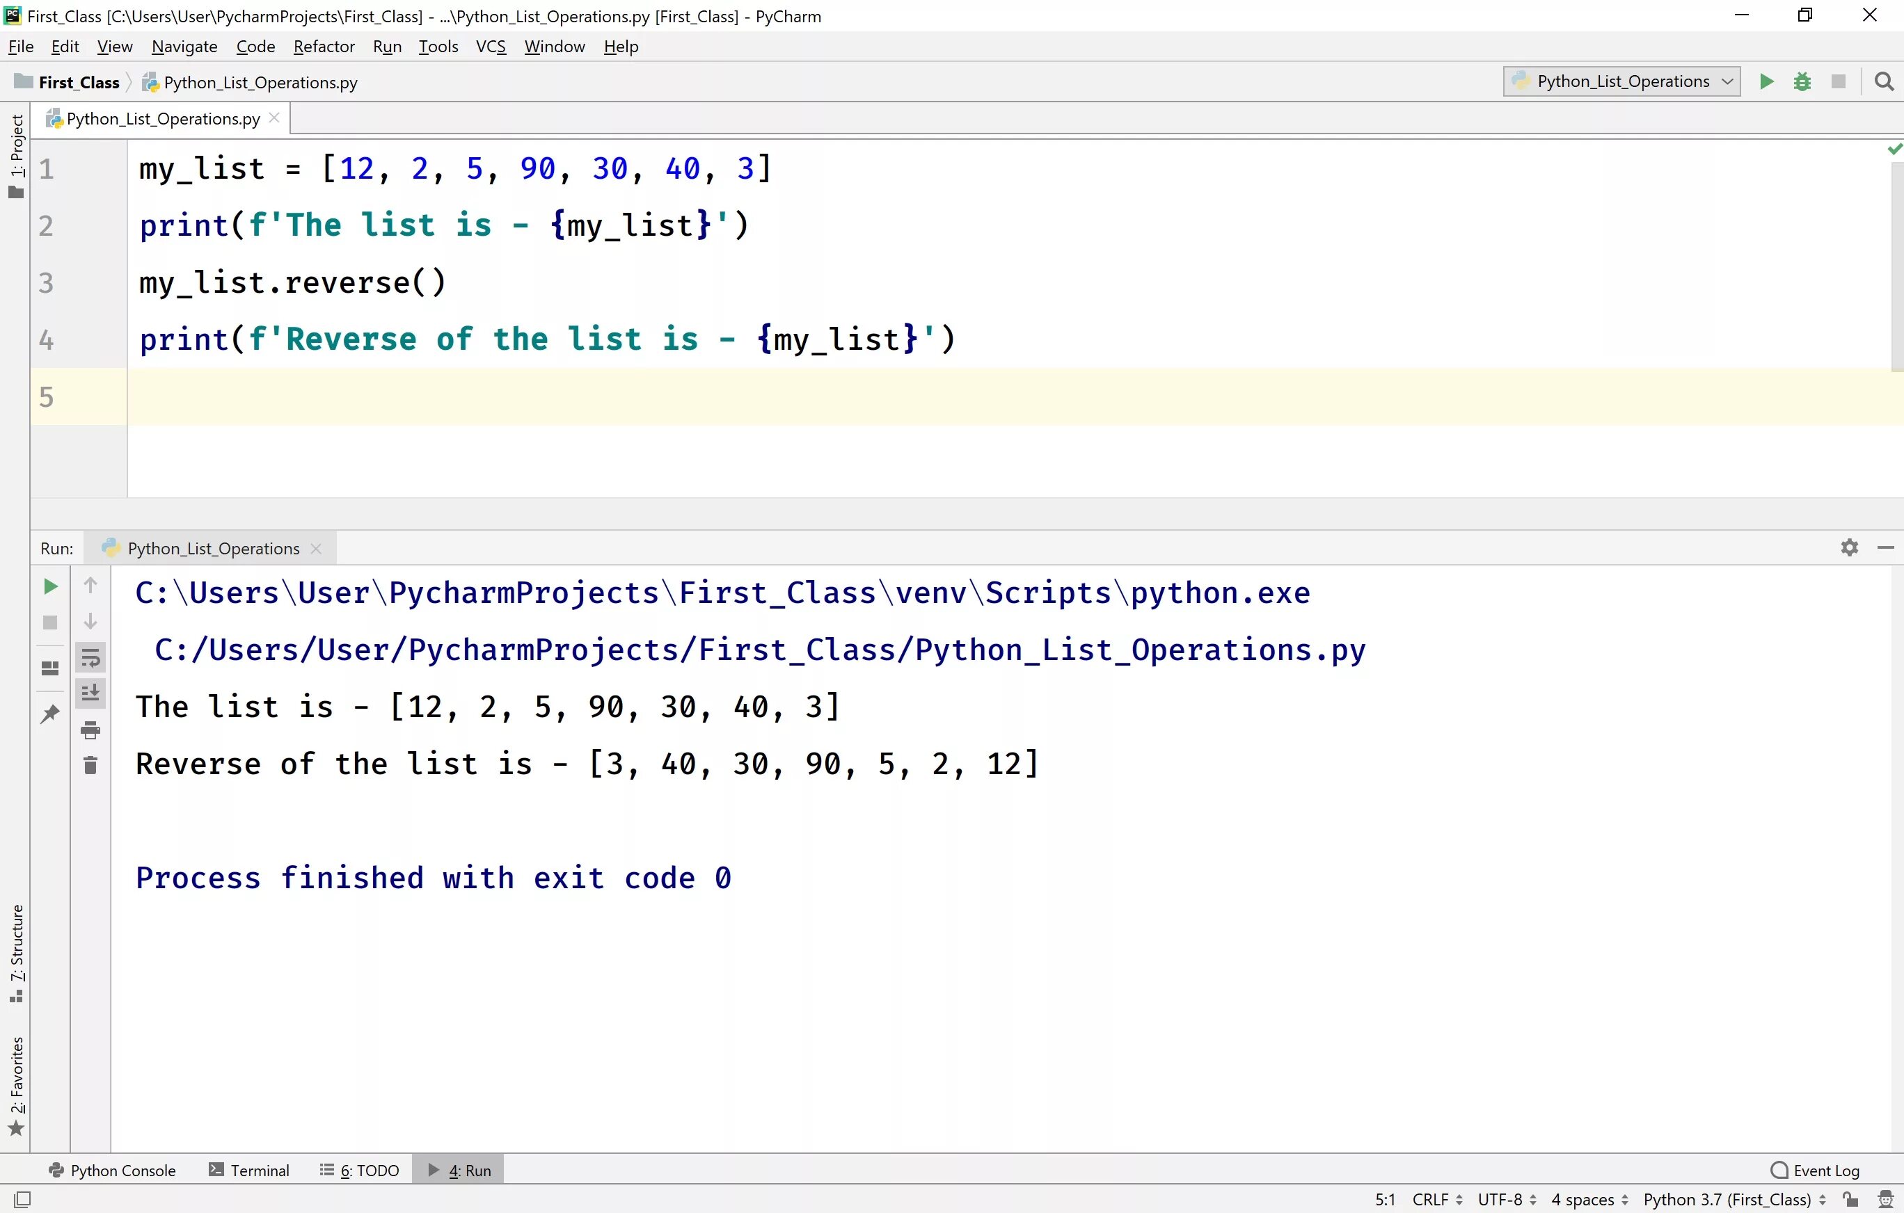
Task: Click the Print icon in the Run panel
Action: click(90, 730)
